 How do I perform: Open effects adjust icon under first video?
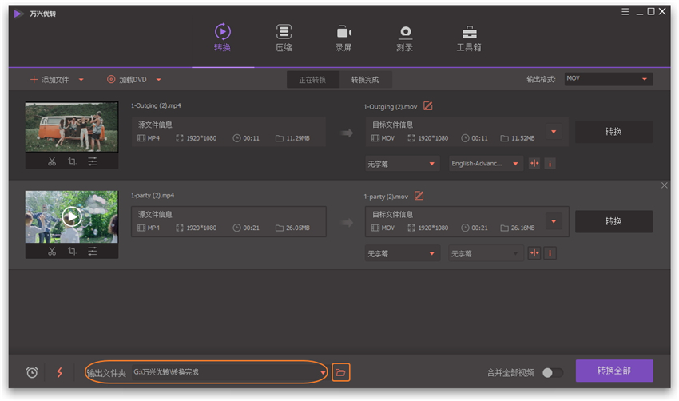click(x=93, y=161)
